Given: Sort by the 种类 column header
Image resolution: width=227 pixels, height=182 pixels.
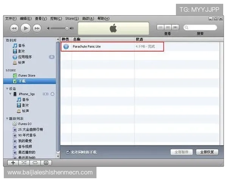Looking at the screenshot, I should pyautogui.click(x=66, y=39).
